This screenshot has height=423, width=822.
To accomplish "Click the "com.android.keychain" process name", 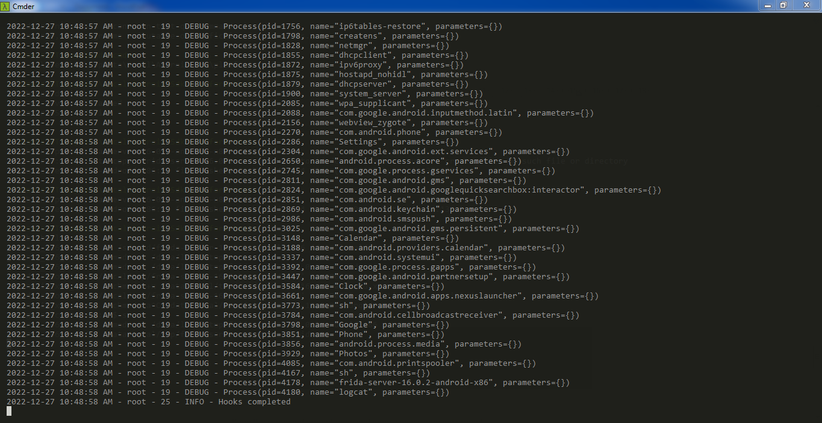I will [387, 209].
